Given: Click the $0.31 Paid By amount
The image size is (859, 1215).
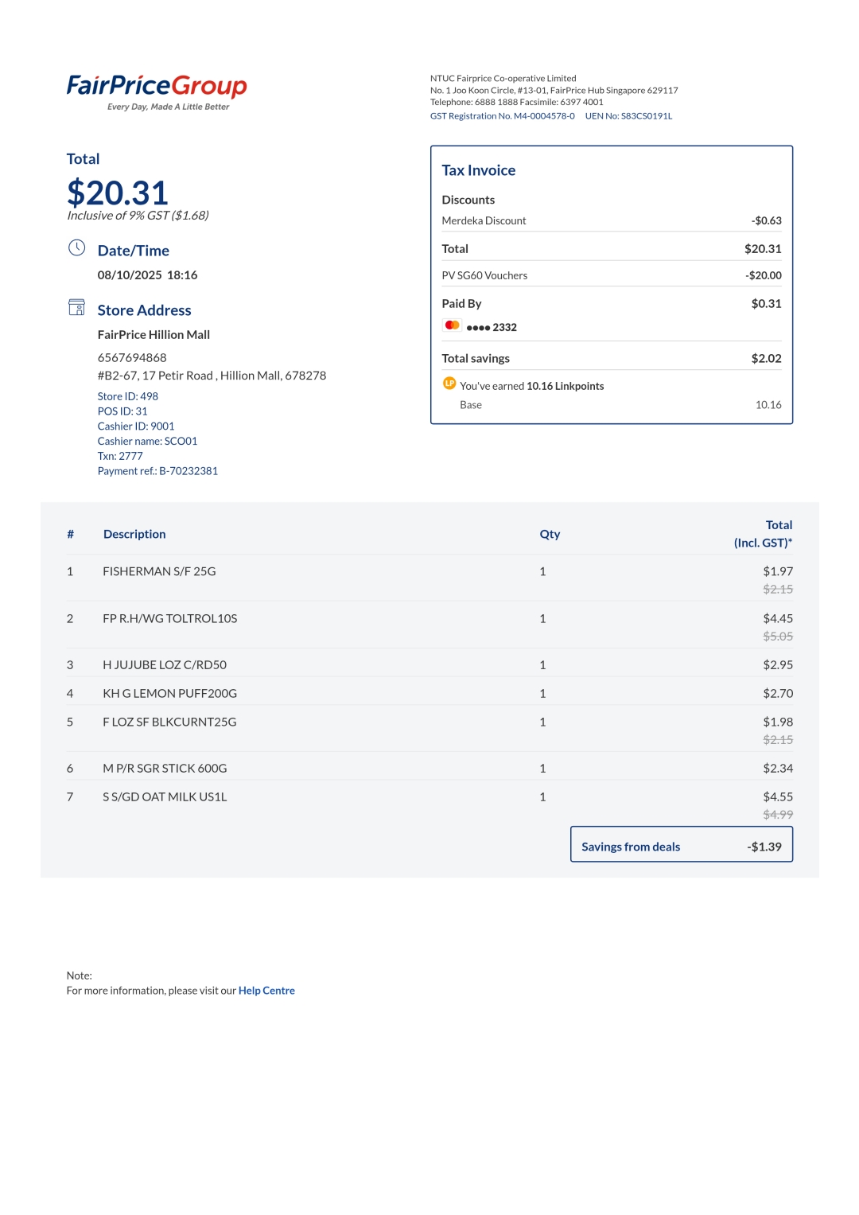Looking at the screenshot, I should (x=767, y=304).
